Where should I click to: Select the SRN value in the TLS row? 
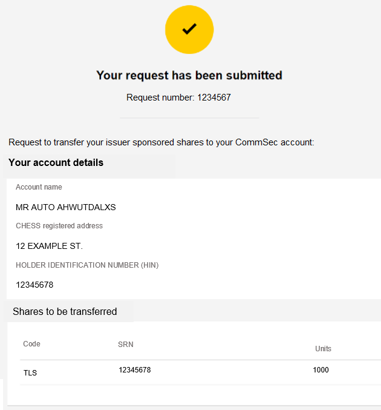point(134,370)
